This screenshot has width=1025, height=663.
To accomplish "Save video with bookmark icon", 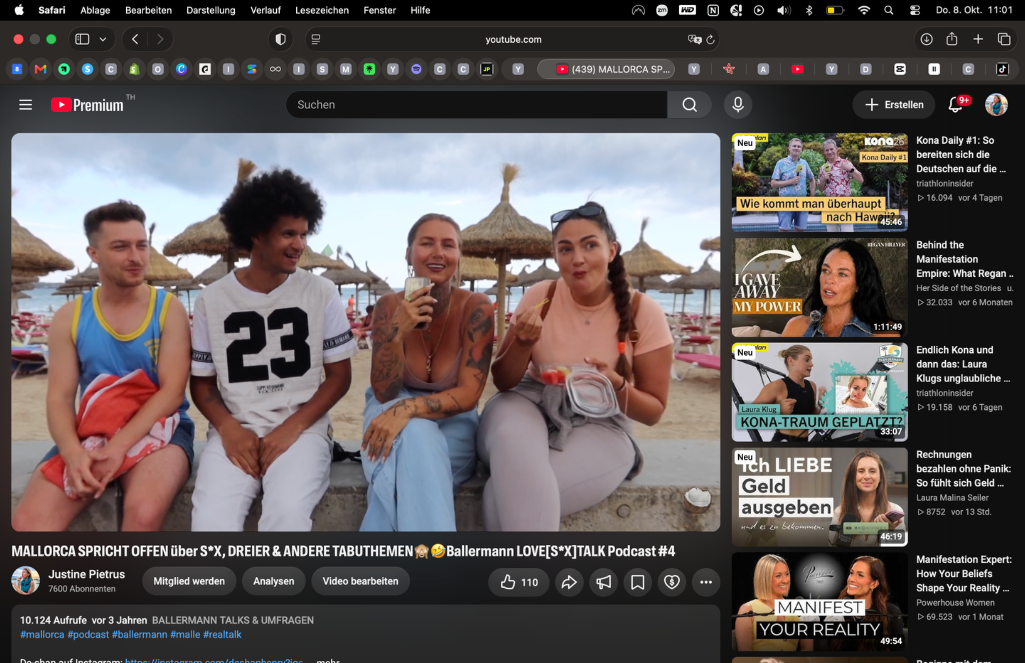I will [x=637, y=581].
